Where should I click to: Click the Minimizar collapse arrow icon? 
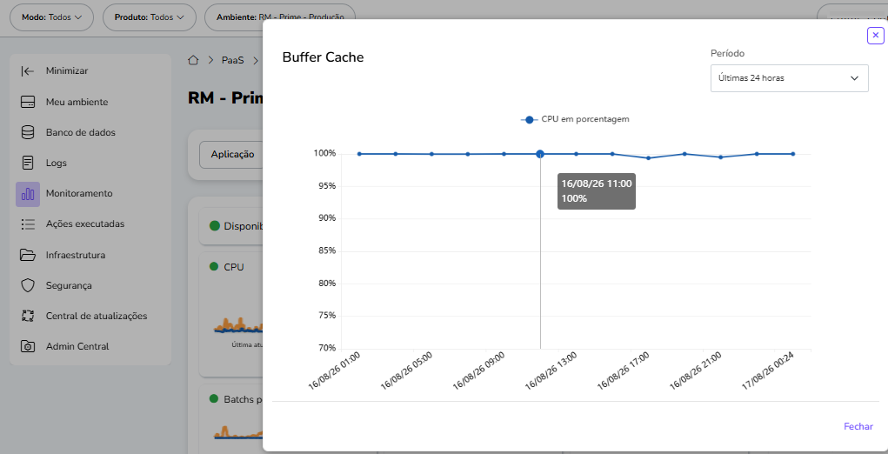27,71
